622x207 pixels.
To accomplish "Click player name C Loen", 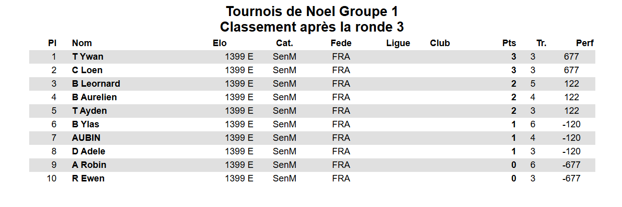I will 87,70.
